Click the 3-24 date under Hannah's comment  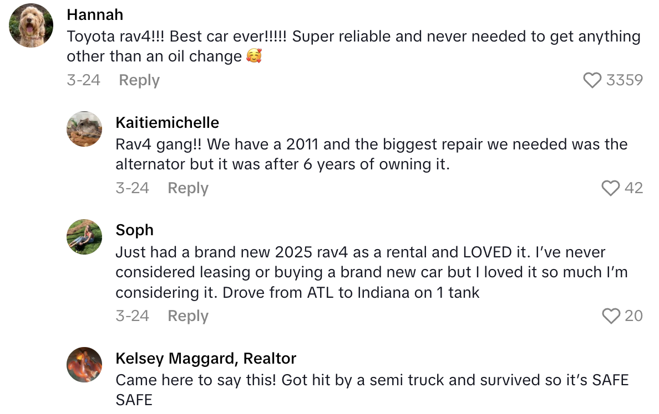(83, 80)
